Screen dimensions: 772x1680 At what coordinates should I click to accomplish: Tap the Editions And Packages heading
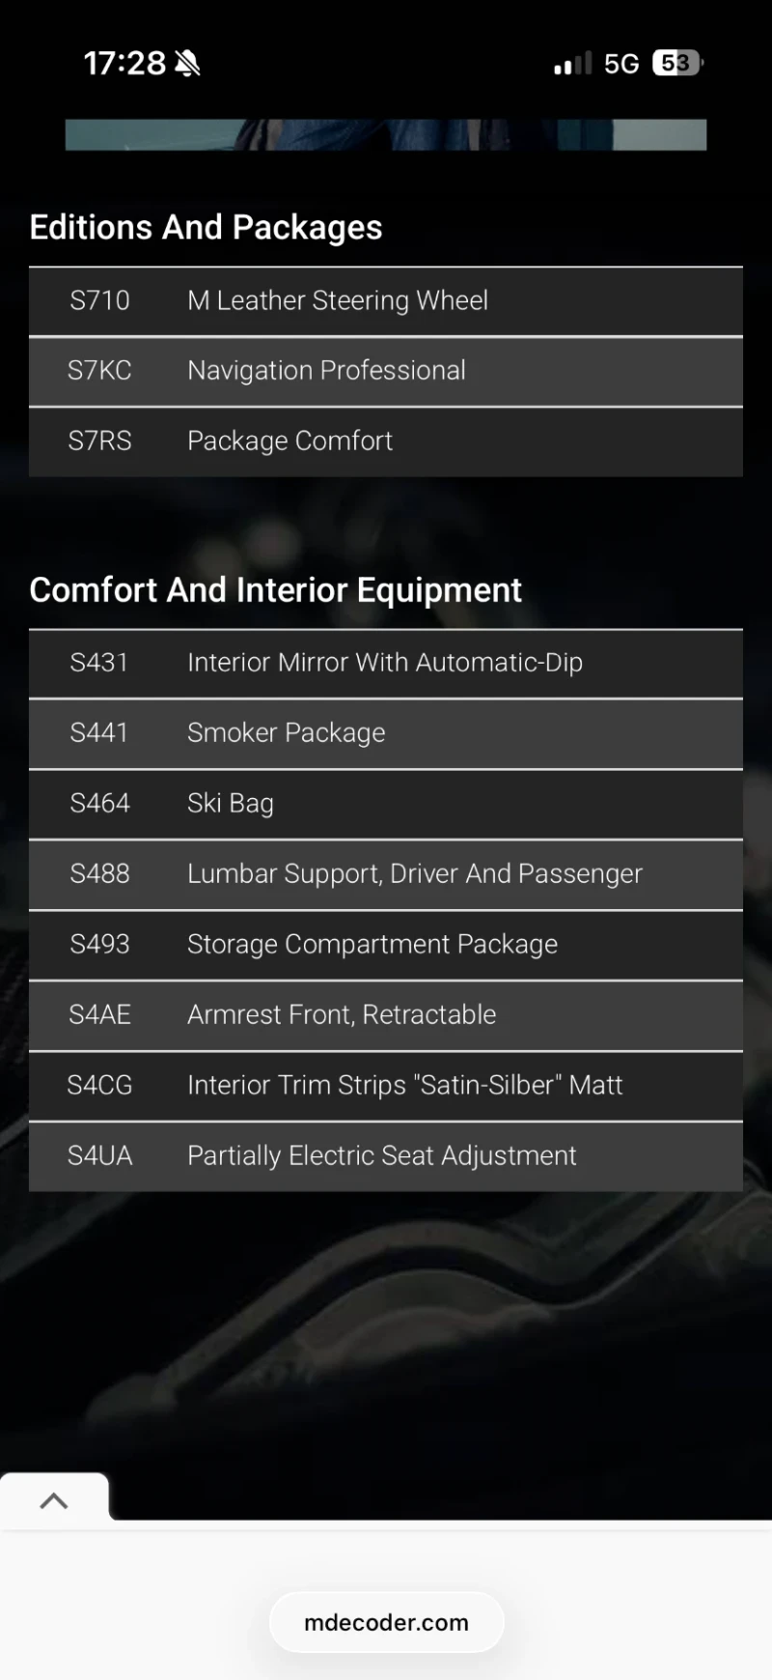click(206, 228)
